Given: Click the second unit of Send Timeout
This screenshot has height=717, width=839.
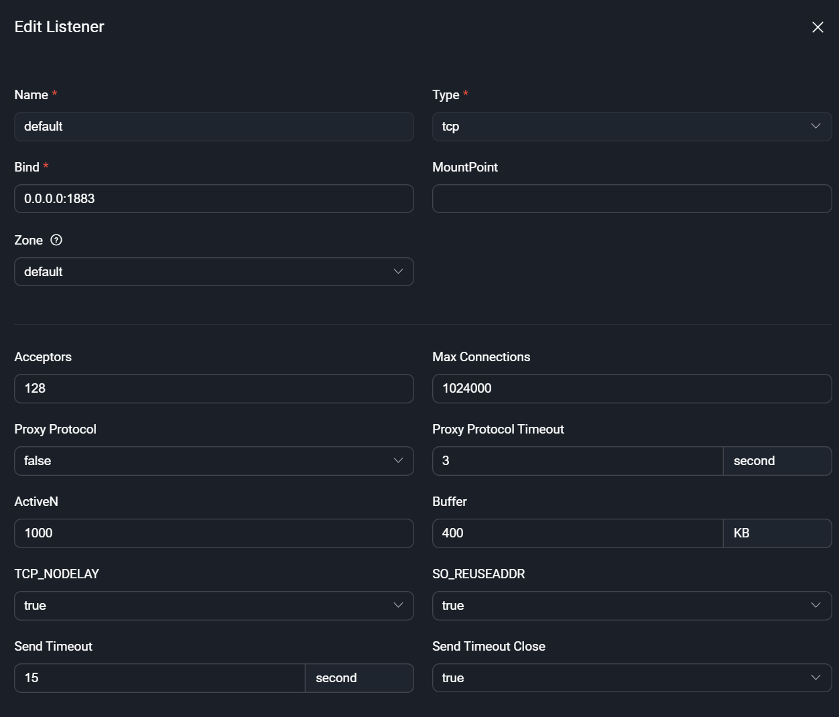Looking at the screenshot, I should click(359, 678).
